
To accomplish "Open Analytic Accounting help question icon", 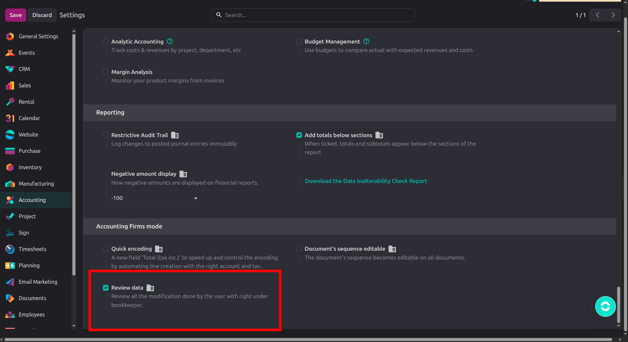I will pos(170,42).
